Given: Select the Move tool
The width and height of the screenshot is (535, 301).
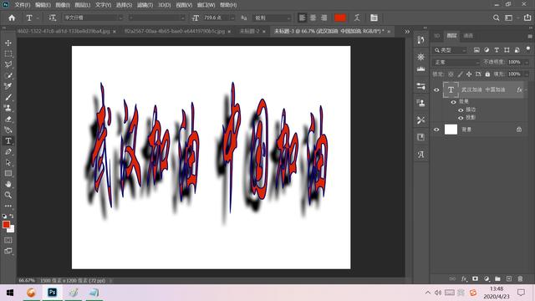Looking at the screenshot, I should coord(8,43).
